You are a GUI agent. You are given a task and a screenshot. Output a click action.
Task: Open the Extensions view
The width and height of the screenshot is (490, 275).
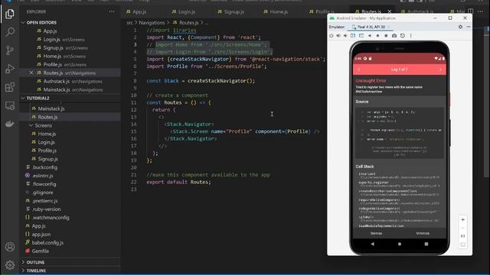(10, 87)
